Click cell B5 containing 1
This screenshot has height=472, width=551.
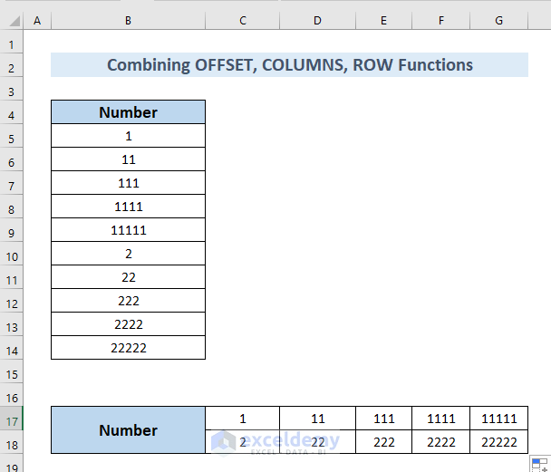click(x=129, y=136)
